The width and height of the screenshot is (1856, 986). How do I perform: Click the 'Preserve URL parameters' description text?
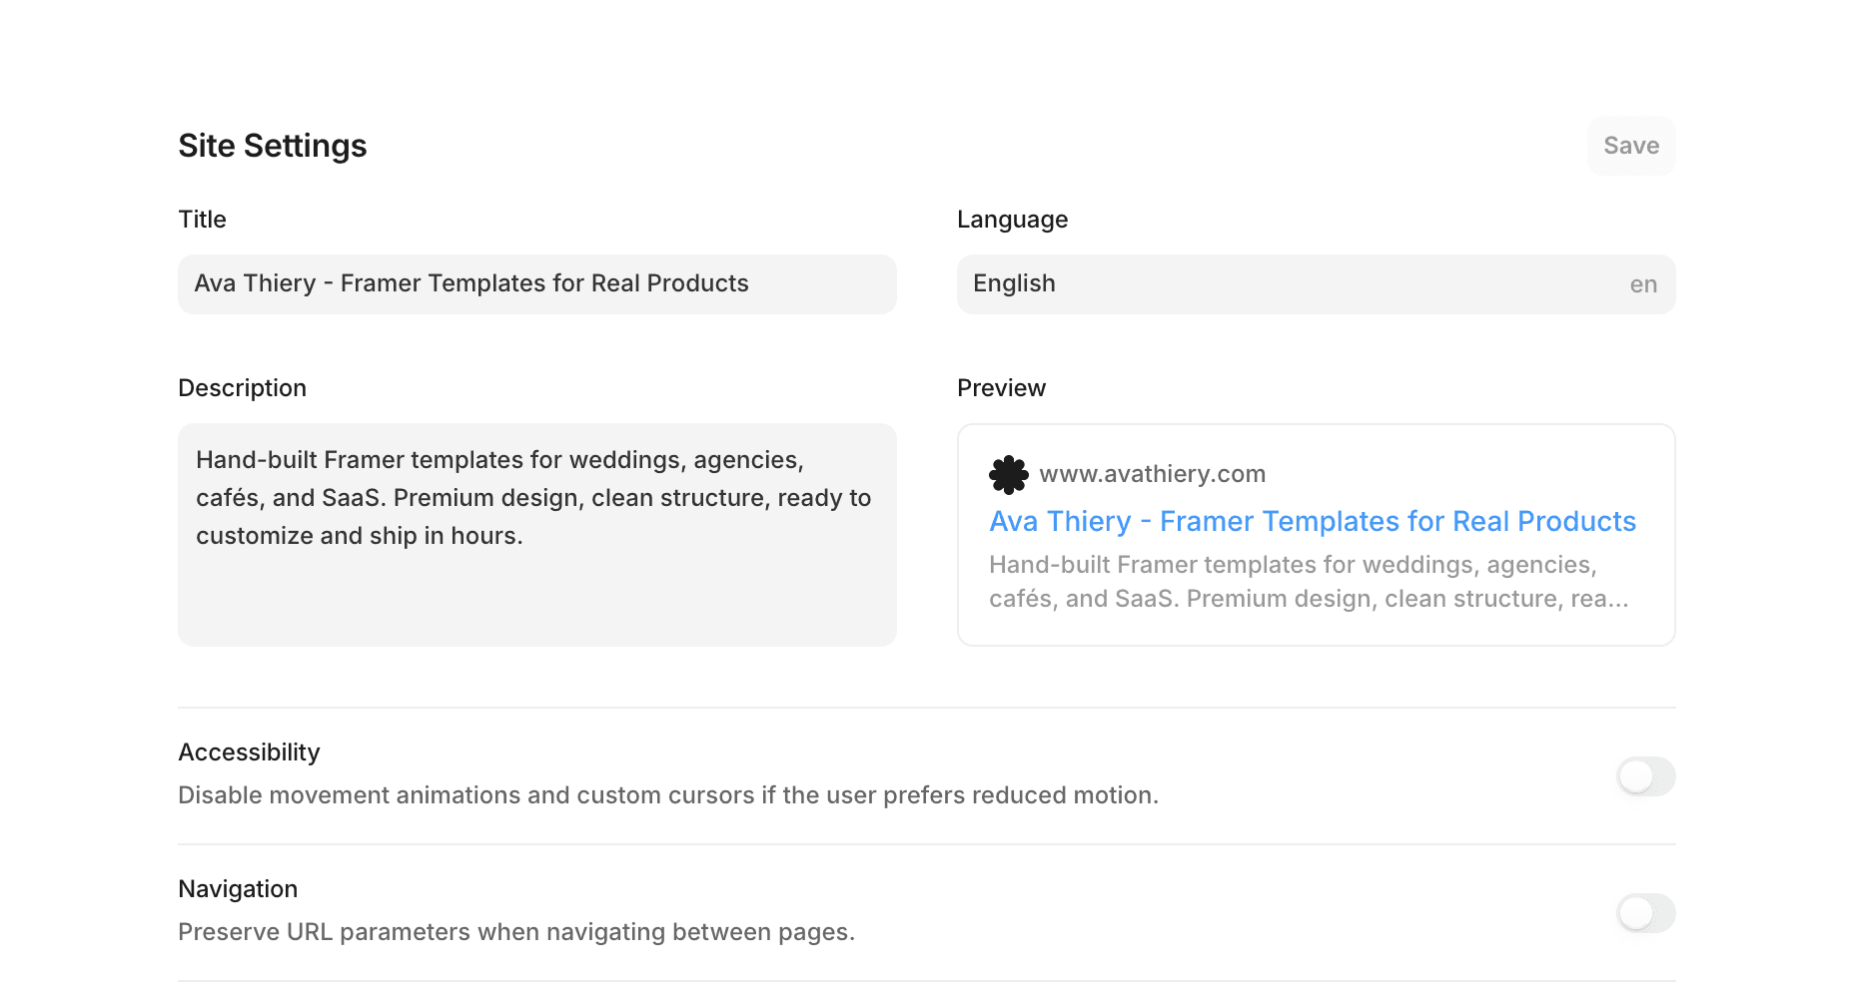click(x=516, y=932)
